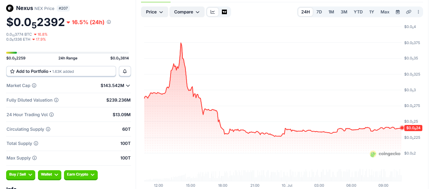The height and width of the screenshot is (189, 430).
Task: Show Total Supply info tooltip
Action: (x=36, y=143)
